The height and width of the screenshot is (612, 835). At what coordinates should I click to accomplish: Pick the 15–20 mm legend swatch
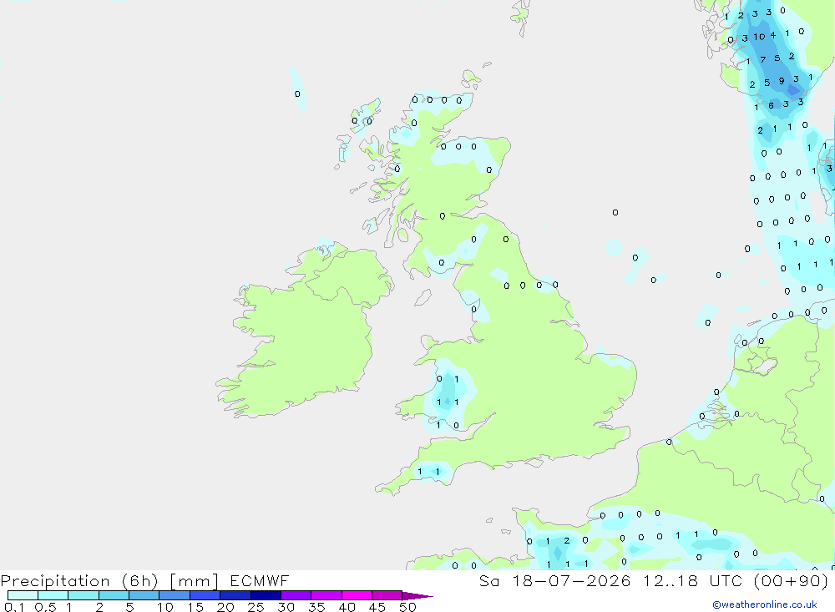(205, 595)
